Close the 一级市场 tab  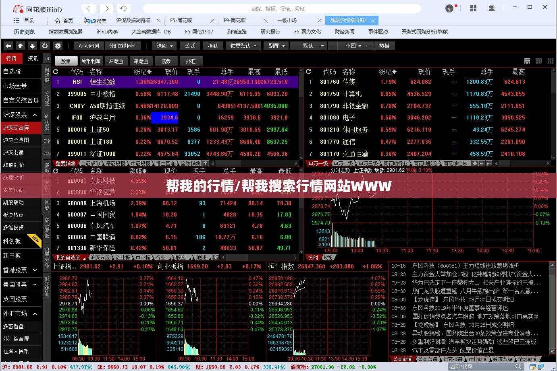point(320,21)
